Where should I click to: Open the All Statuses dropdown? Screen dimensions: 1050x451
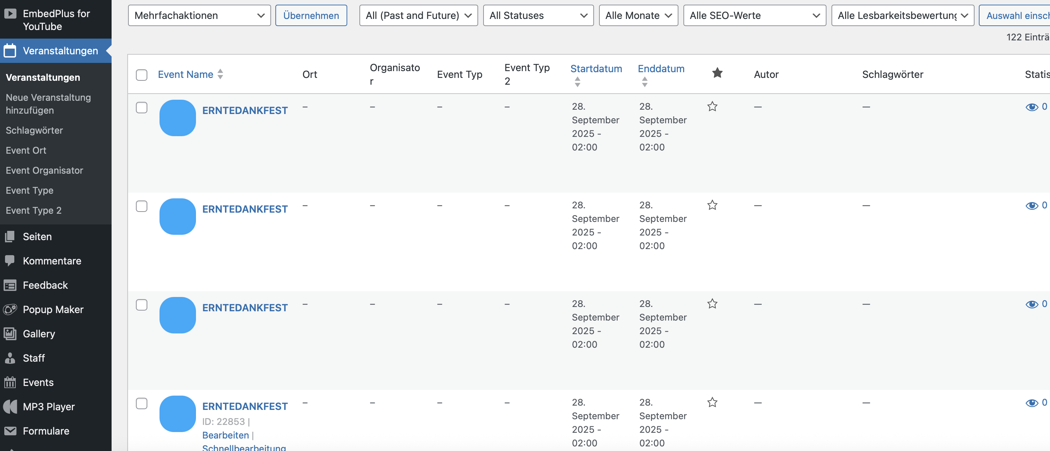[538, 15]
